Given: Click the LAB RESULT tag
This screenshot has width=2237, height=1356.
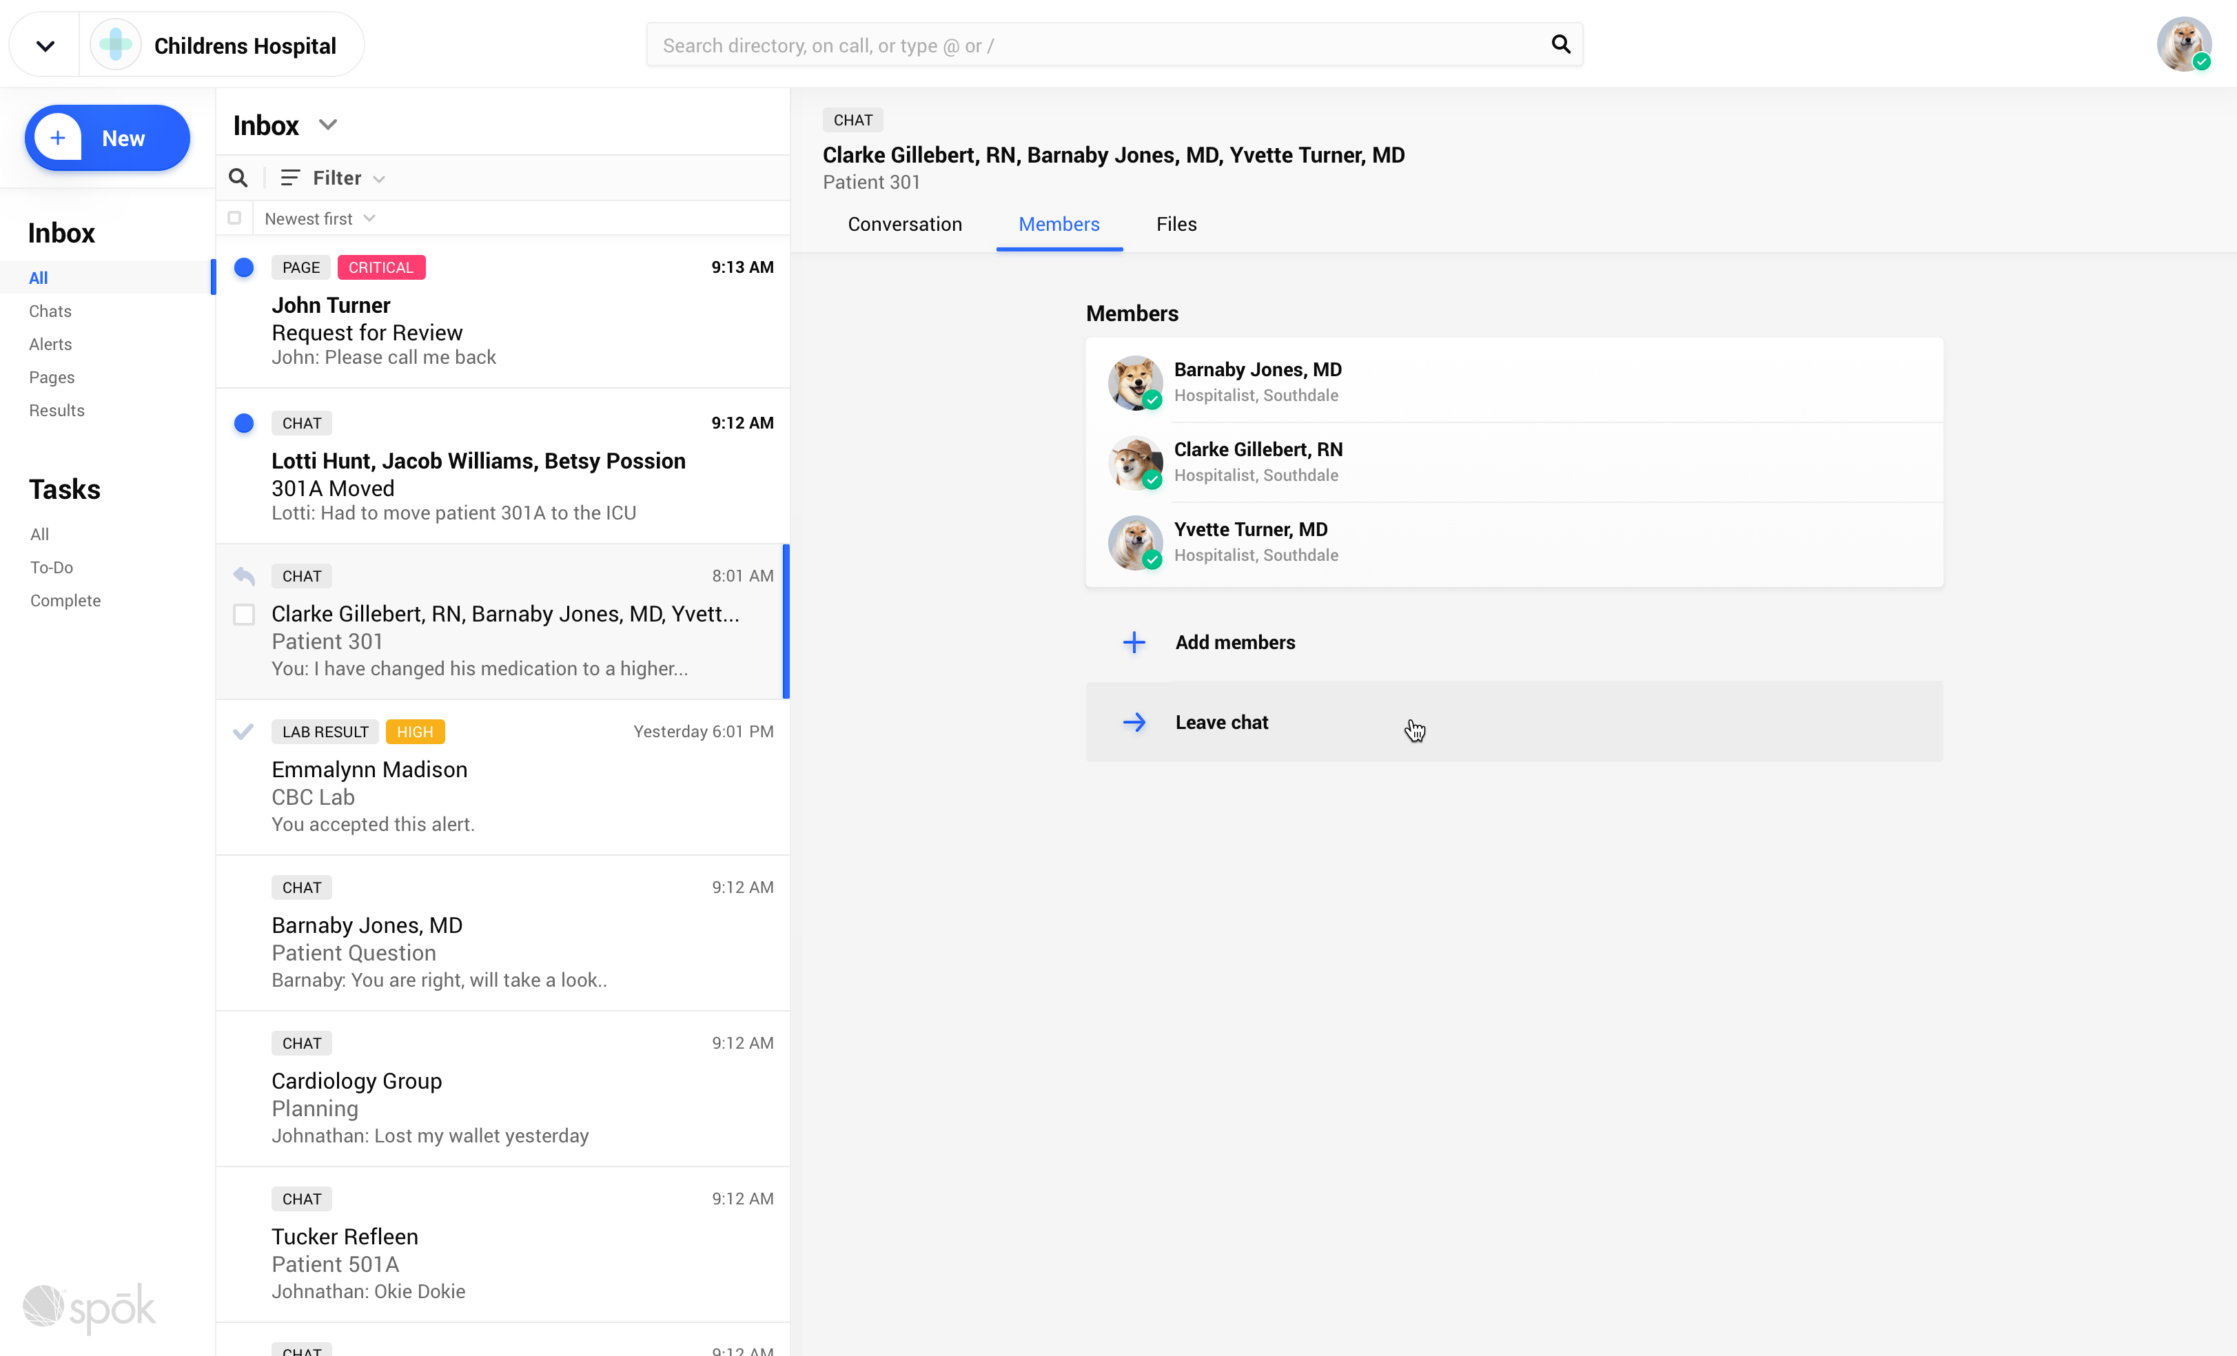Looking at the screenshot, I should 325,732.
